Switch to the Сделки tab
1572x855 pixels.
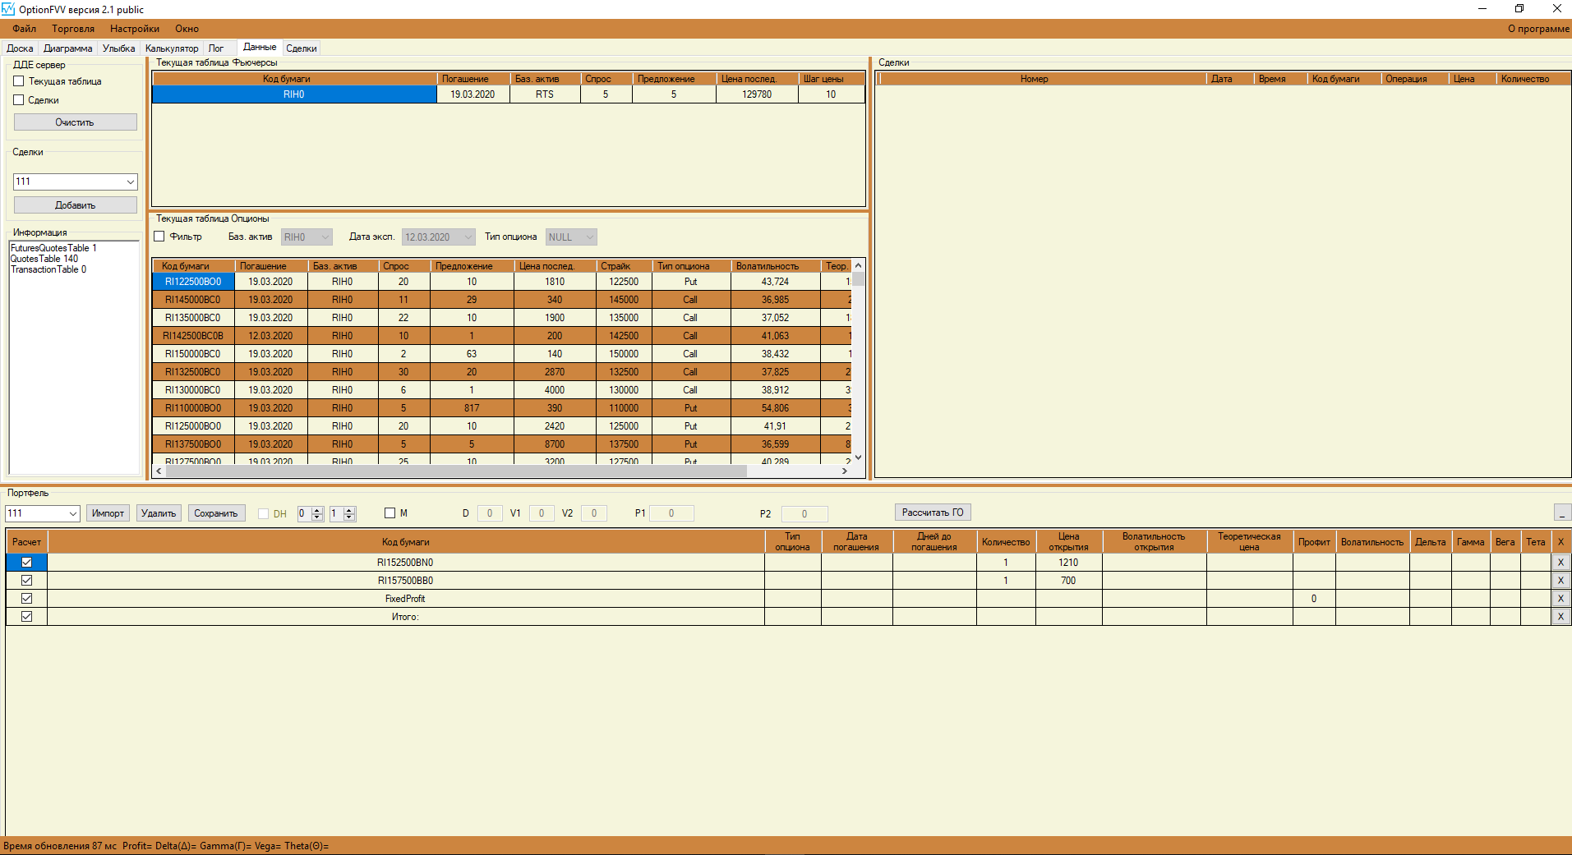click(x=302, y=48)
